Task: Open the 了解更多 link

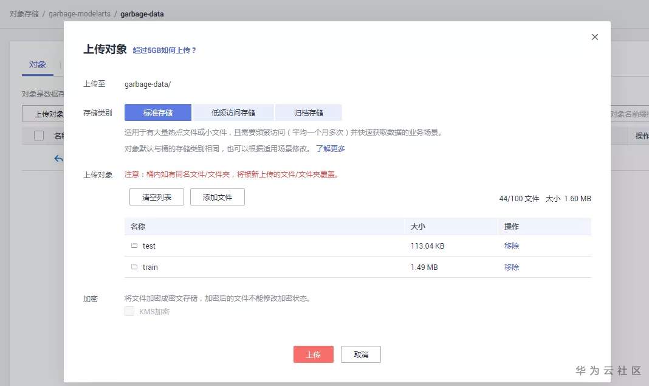Action: [331, 149]
